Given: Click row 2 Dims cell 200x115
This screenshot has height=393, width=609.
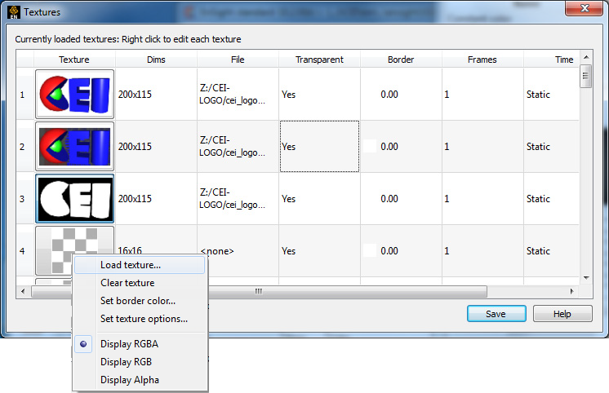Looking at the screenshot, I should click(x=156, y=146).
